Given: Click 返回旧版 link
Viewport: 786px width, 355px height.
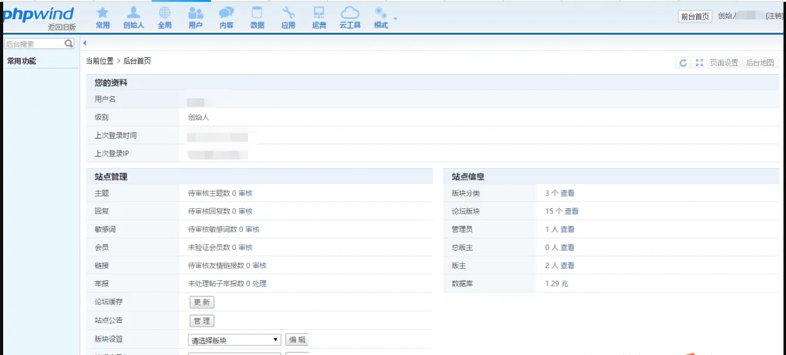Looking at the screenshot, I should [62, 27].
